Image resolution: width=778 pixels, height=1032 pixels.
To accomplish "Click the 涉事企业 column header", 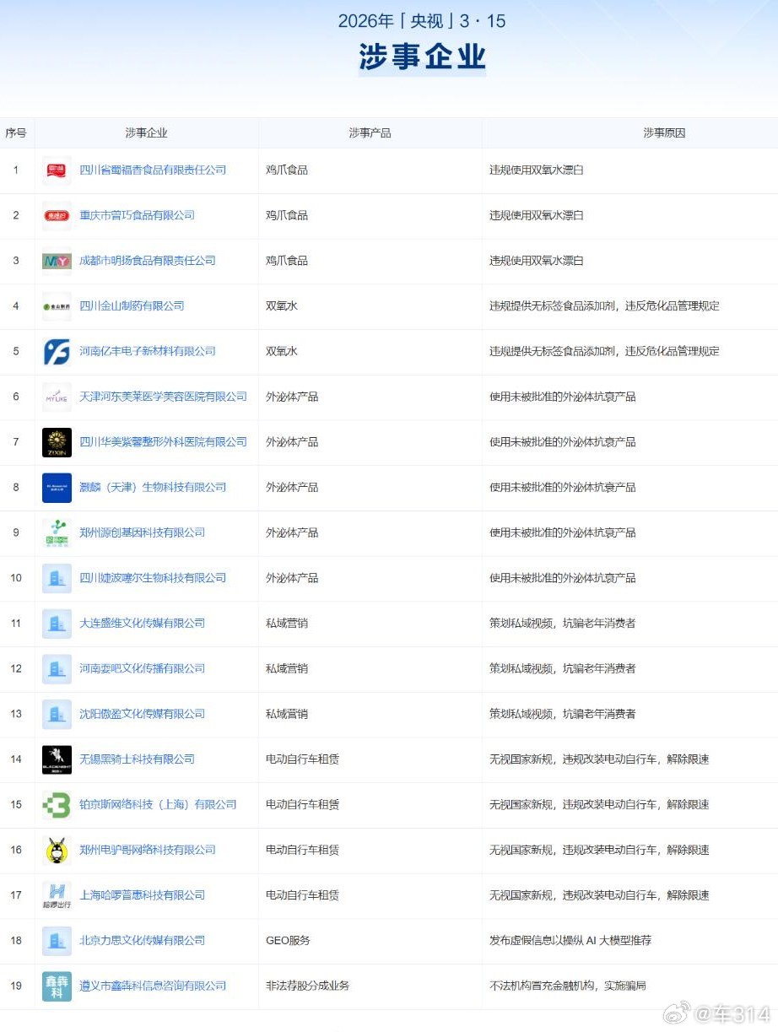I will tap(146, 133).
